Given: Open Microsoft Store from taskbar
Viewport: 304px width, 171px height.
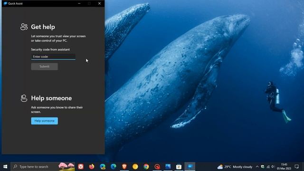Looking at the screenshot, I should pos(179,167).
